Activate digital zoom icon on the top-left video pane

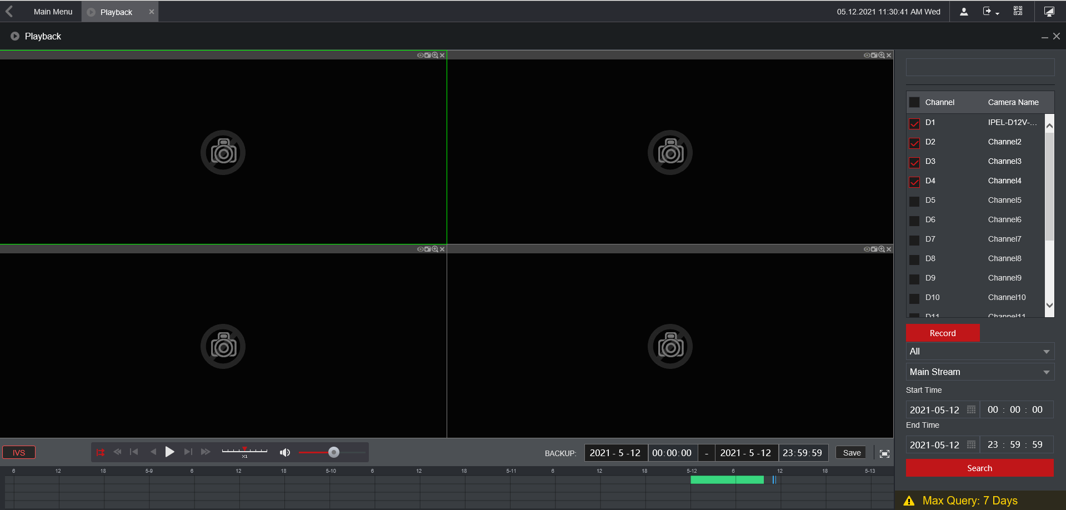coord(435,55)
